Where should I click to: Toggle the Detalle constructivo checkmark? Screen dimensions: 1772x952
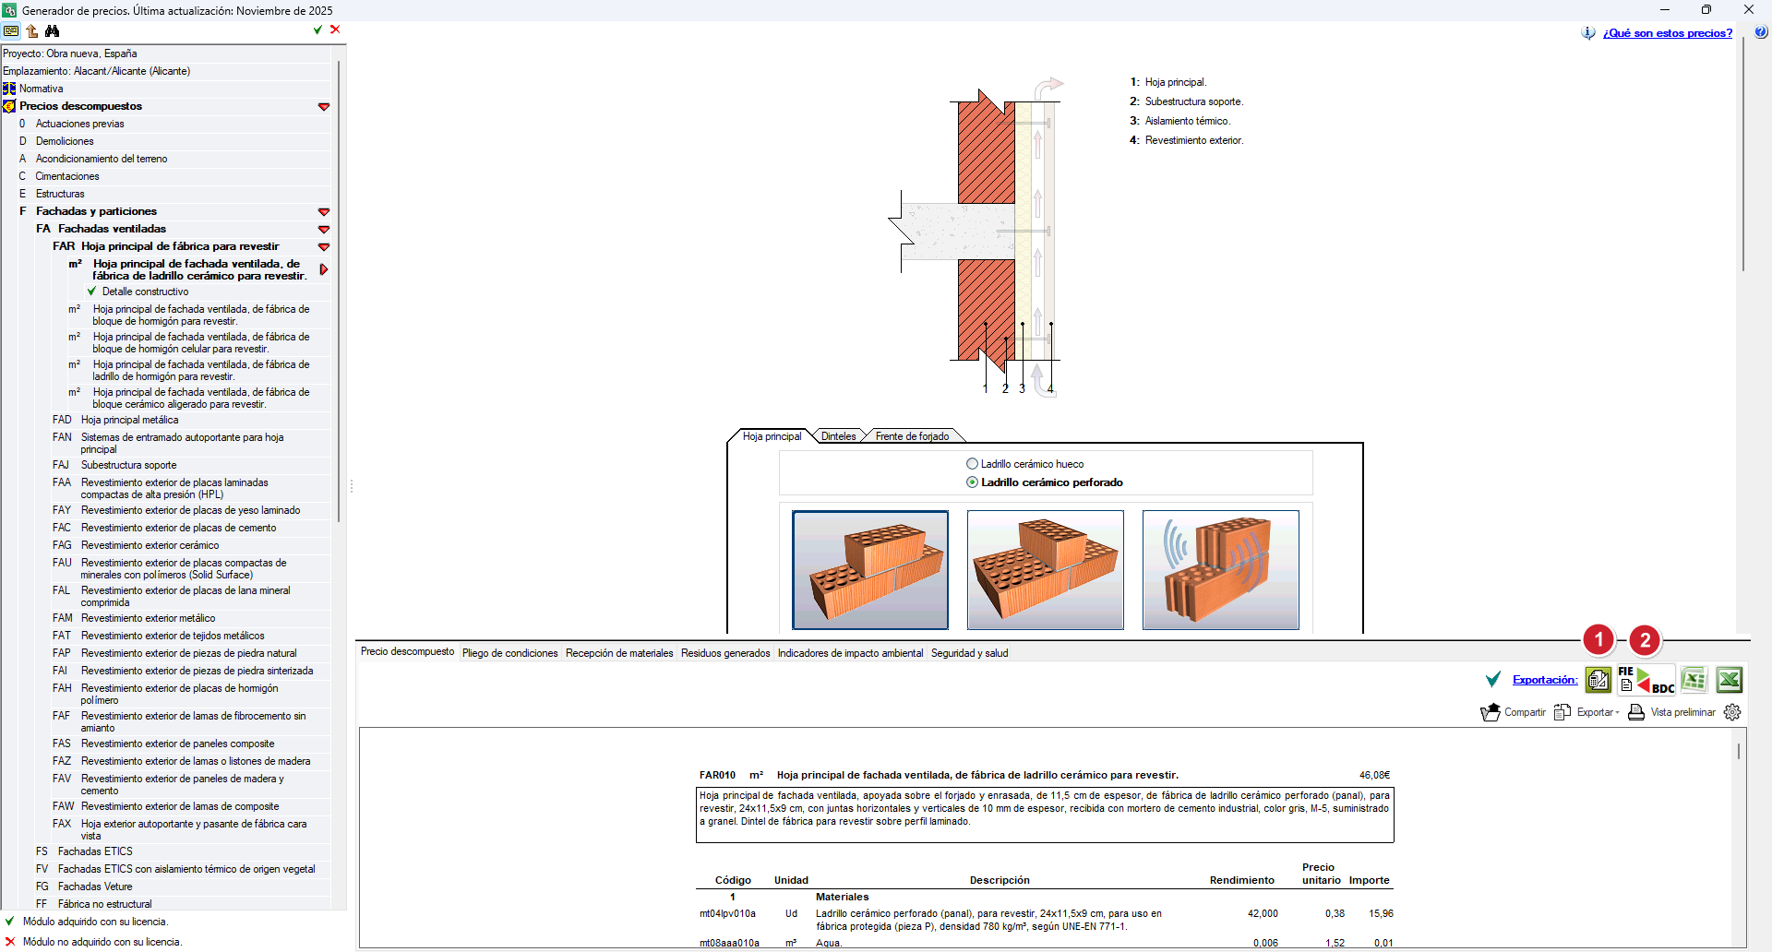click(x=91, y=292)
